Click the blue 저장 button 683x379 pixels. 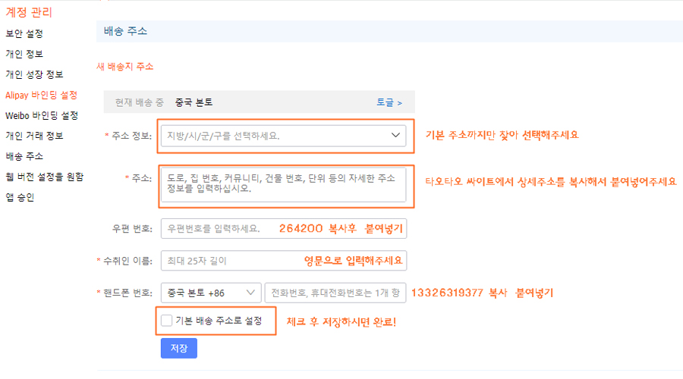179,348
